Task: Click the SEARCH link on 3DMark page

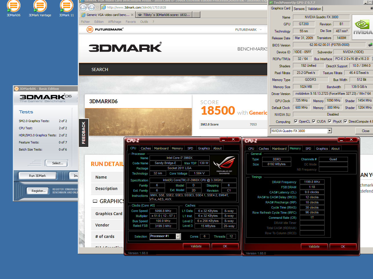Action: click(x=100, y=69)
